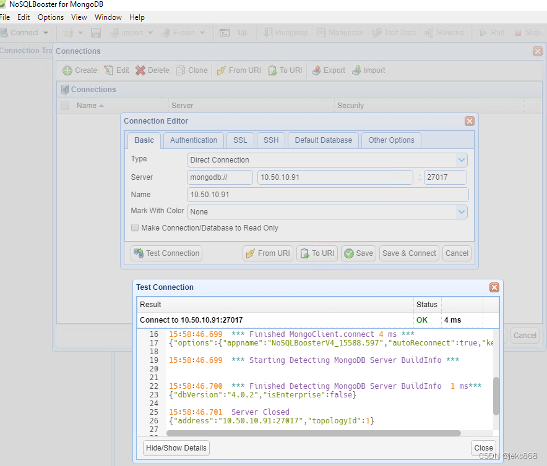Image resolution: width=547 pixels, height=466 pixels.
Task: Switch to the Basic tab
Action: [144, 140]
